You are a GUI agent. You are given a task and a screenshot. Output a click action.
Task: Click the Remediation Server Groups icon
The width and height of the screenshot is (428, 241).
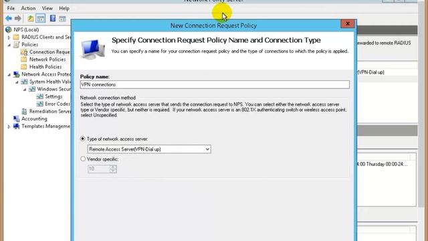24,111
